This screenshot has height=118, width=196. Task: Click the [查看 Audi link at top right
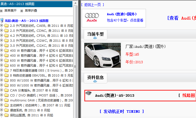pos(182,18)
